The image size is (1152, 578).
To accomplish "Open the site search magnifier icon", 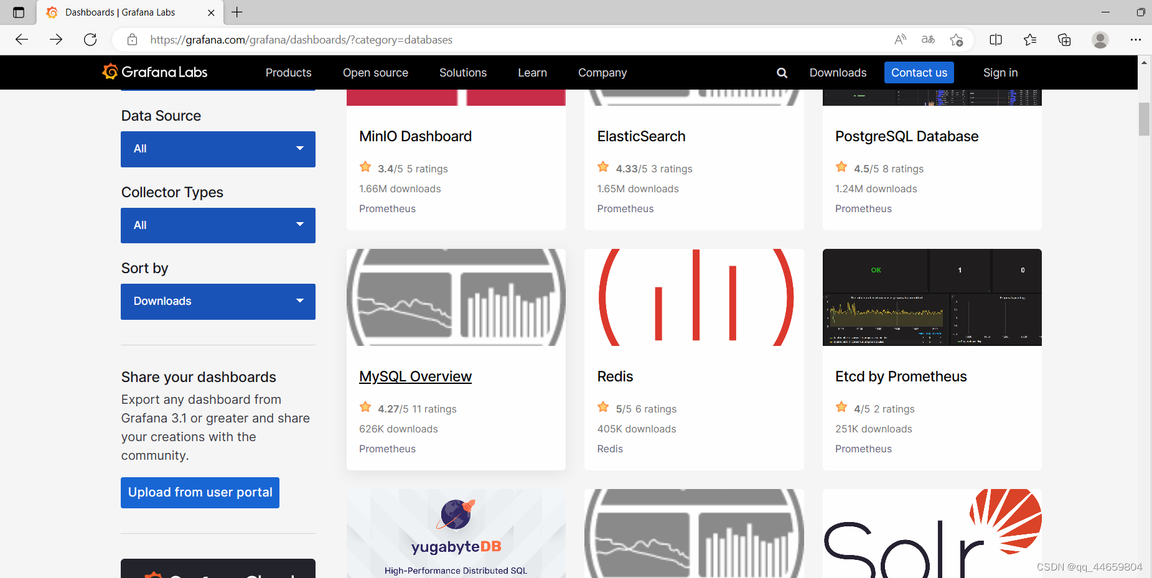I will pos(782,73).
